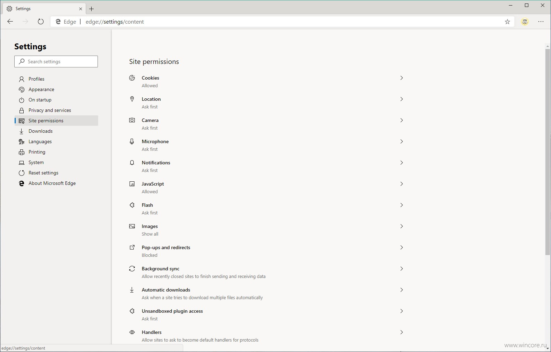Expand Camera settings chevron

click(402, 120)
